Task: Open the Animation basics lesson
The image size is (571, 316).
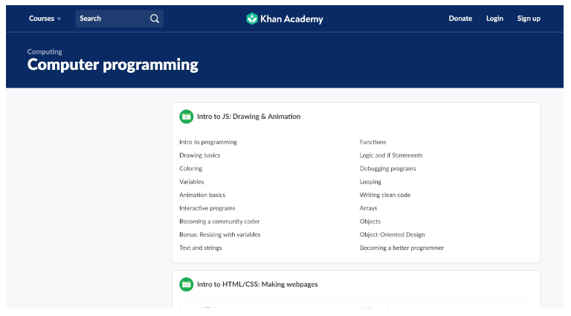Action: [x=202, y=195]
